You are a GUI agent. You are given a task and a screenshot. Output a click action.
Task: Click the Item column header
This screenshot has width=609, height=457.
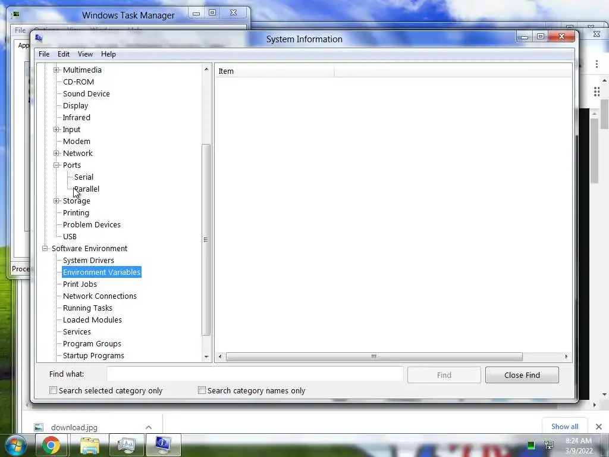click(x=275, y=71)
